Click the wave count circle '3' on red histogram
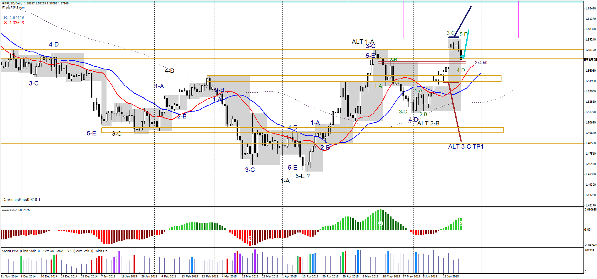Screen dimensions: 597x279 point(250,239)
